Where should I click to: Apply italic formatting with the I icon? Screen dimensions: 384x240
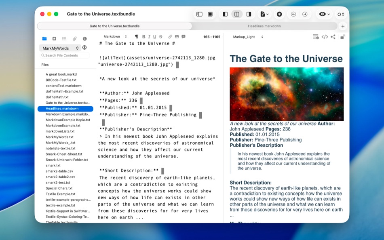(x=149, y=36)
